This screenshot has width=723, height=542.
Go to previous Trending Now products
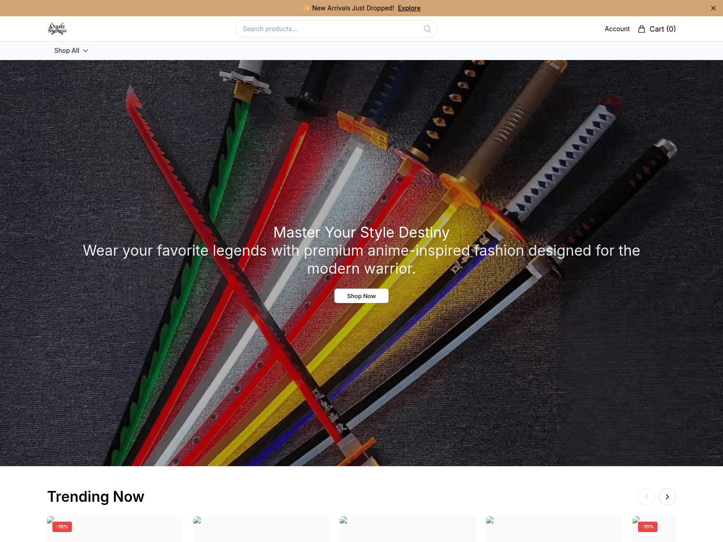pos(647,497)
